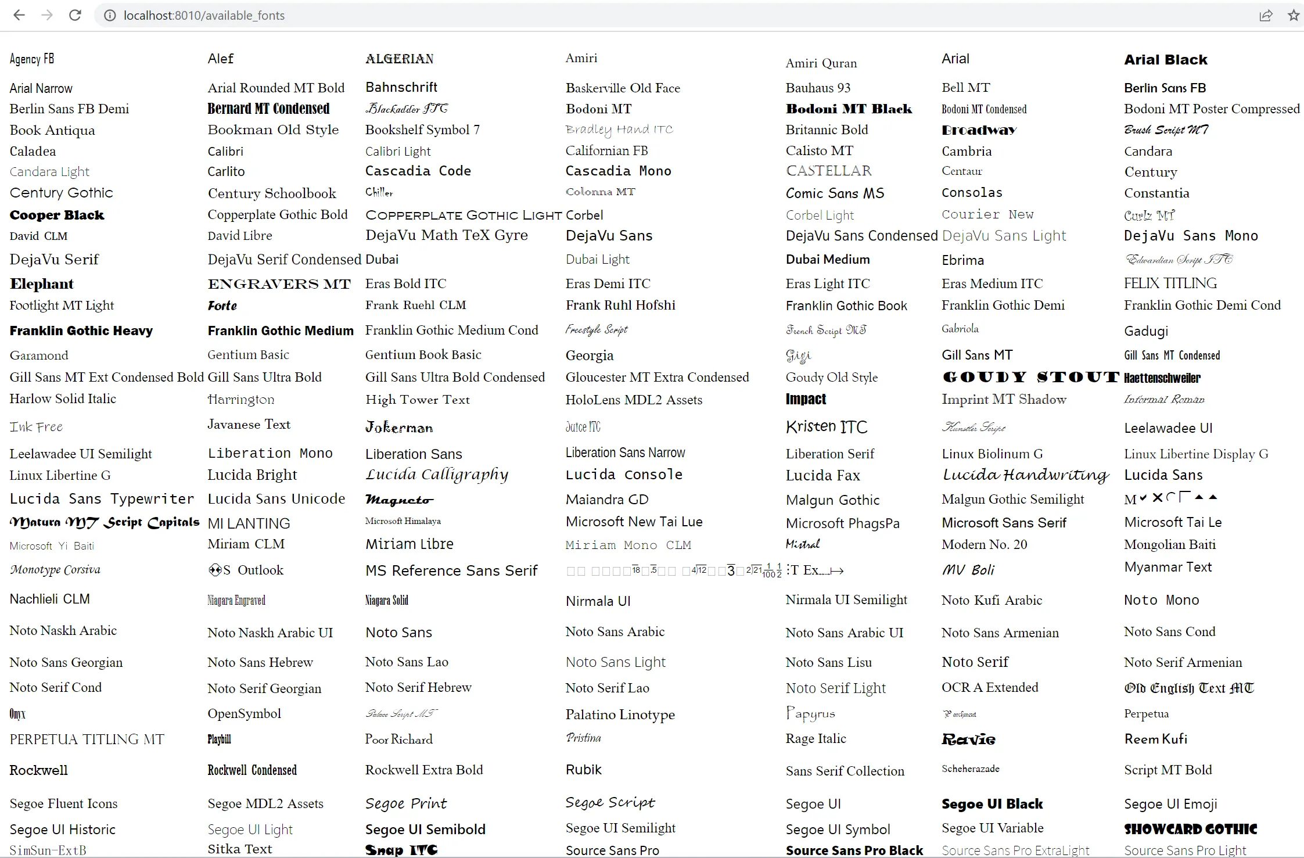Click the Monotype Corsiva font sample
Viewport: 1304px width, 858px height.
pyautogui.click(x=55, y=569)
